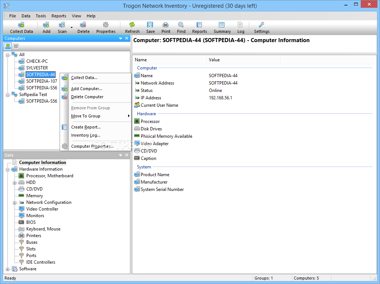Close the Data panel
The width and height of the screenshot is (380, 284).
(x=127, y=155)
